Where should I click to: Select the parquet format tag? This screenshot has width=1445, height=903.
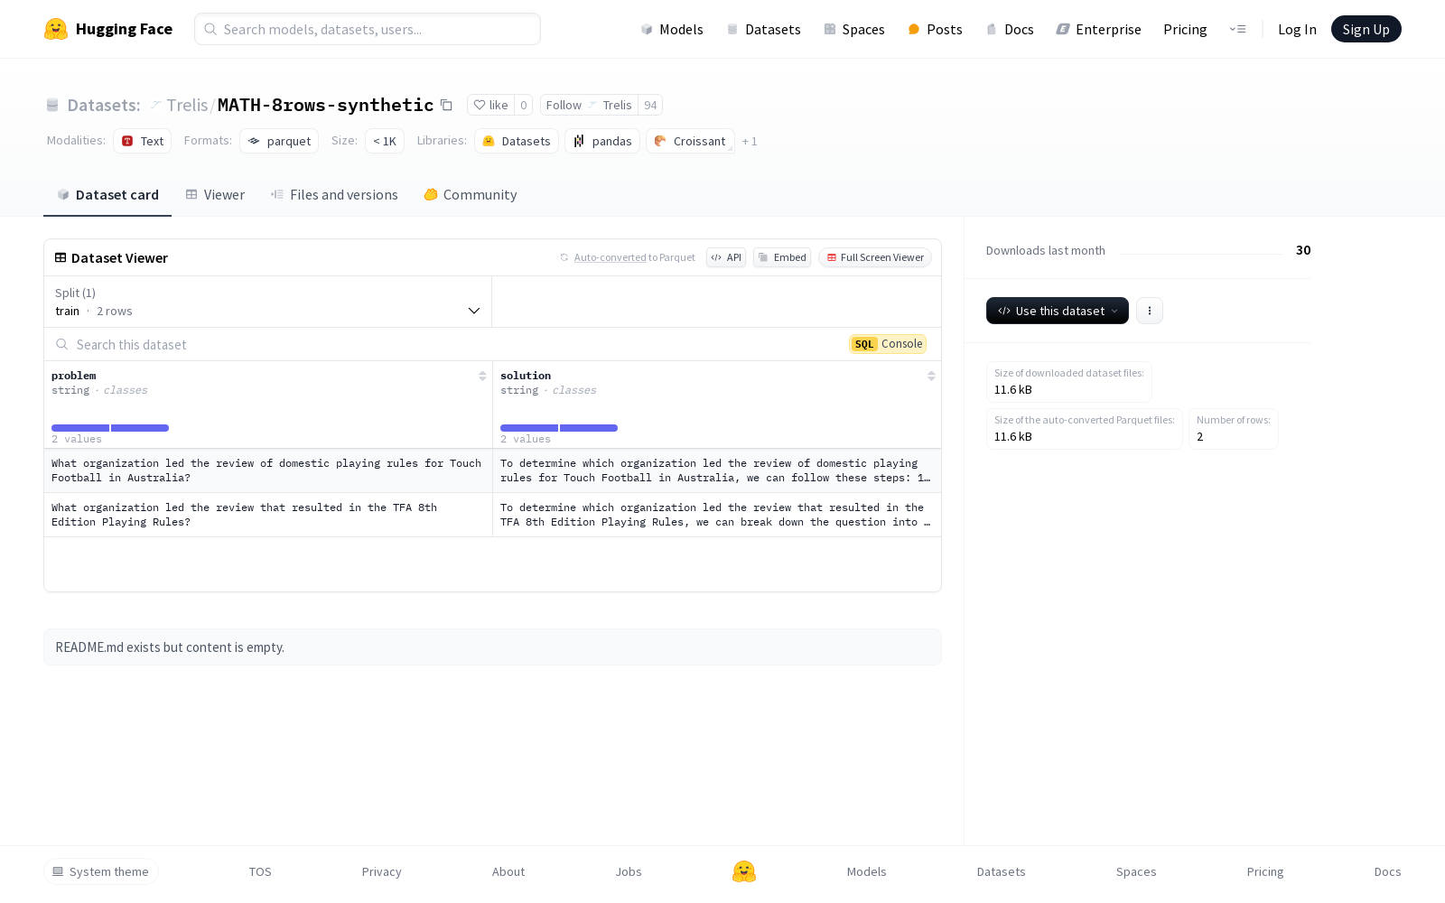click(279, 141)
